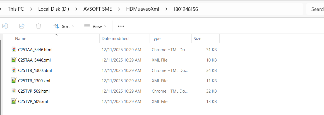Click the Share icon in toolbar
324x115 pixels.
pyautogui.click(x=22, y=26)
